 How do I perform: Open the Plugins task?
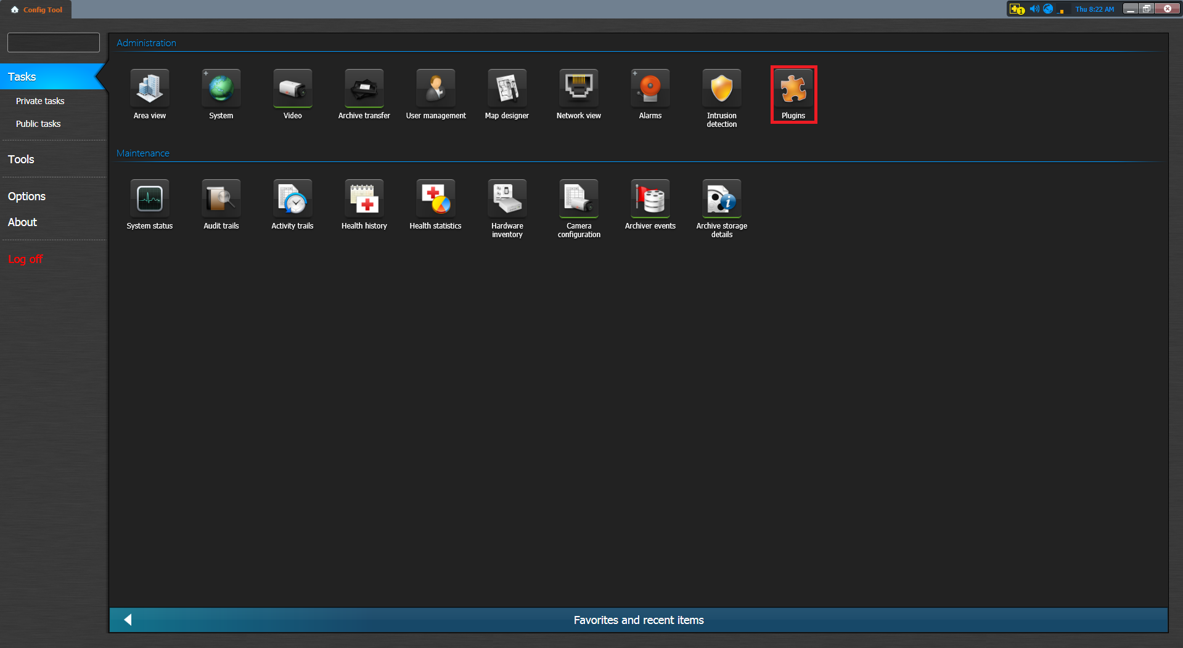(x=793, y=89)
